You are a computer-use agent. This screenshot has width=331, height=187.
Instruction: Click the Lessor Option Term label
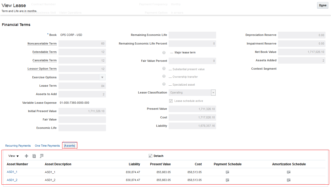click(x=42, y=69)
